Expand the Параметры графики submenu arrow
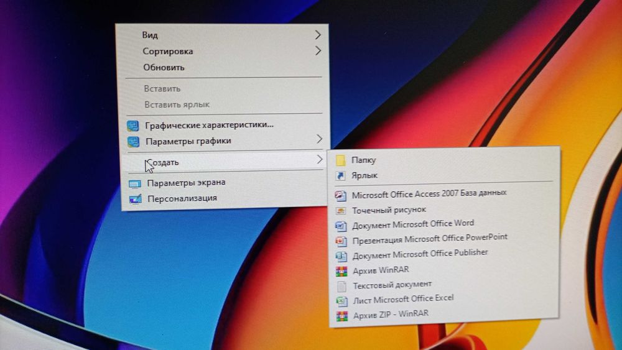622x350 pixels. coord(319,139)
